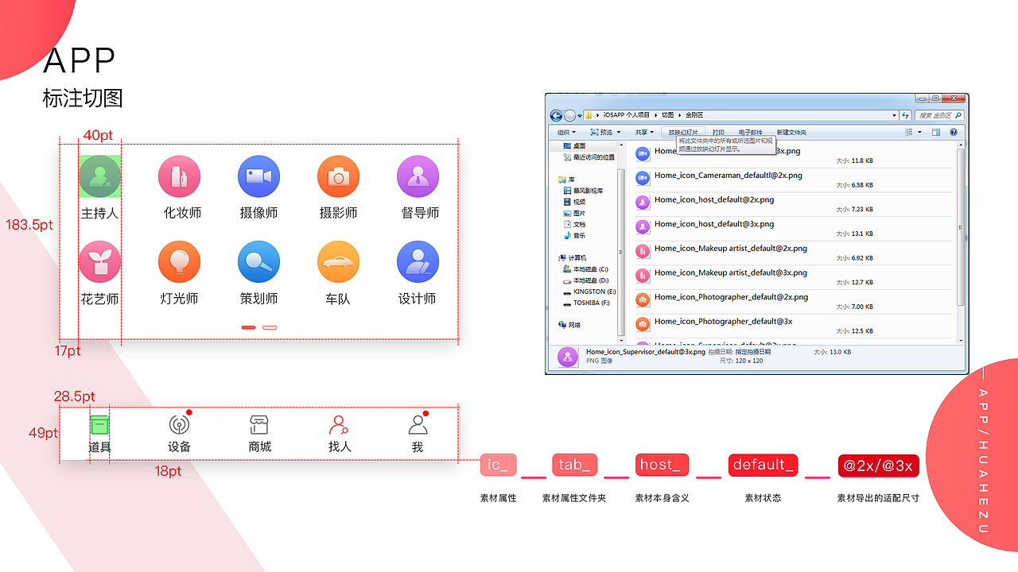
Task: Click the file list vertical scrollbar
Action: pyautogui.click(x=962, y=242)
